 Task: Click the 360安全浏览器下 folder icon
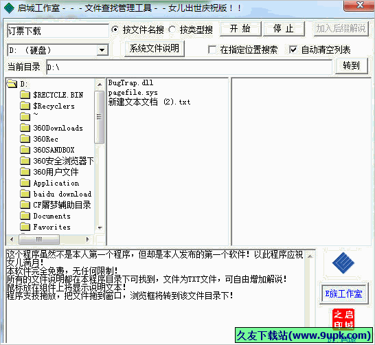25,161
